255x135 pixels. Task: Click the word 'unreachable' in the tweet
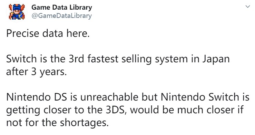pyautogui.click(x=109, y=97)
